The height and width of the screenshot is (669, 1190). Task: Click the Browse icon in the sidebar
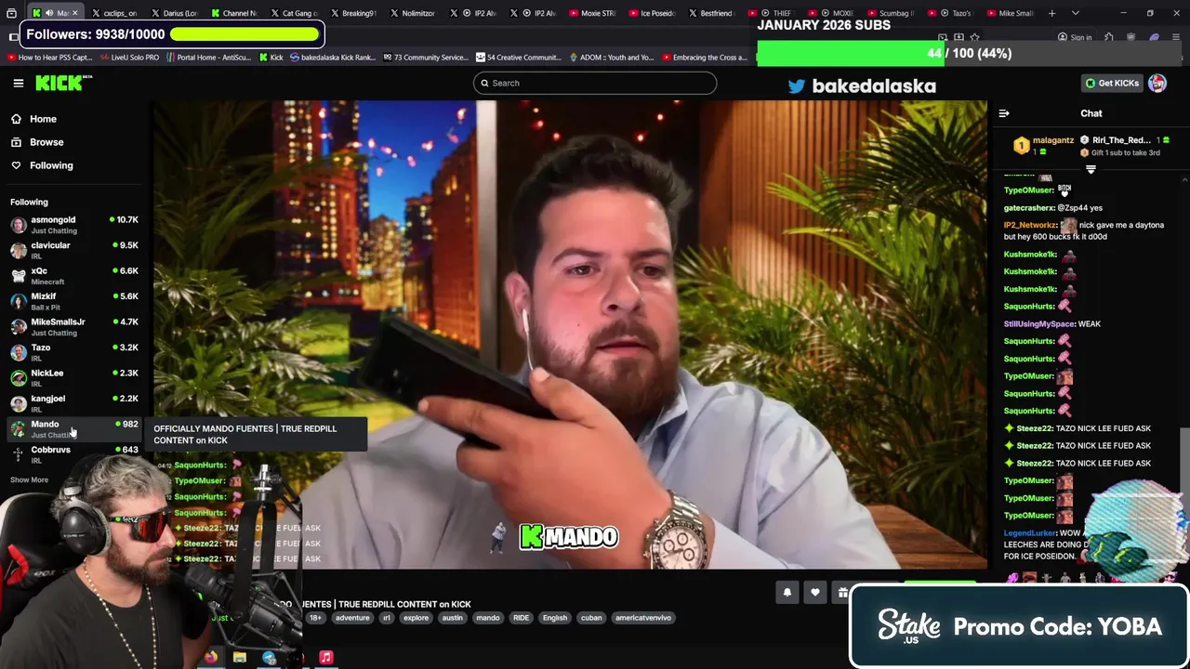[x=16, y=142]
